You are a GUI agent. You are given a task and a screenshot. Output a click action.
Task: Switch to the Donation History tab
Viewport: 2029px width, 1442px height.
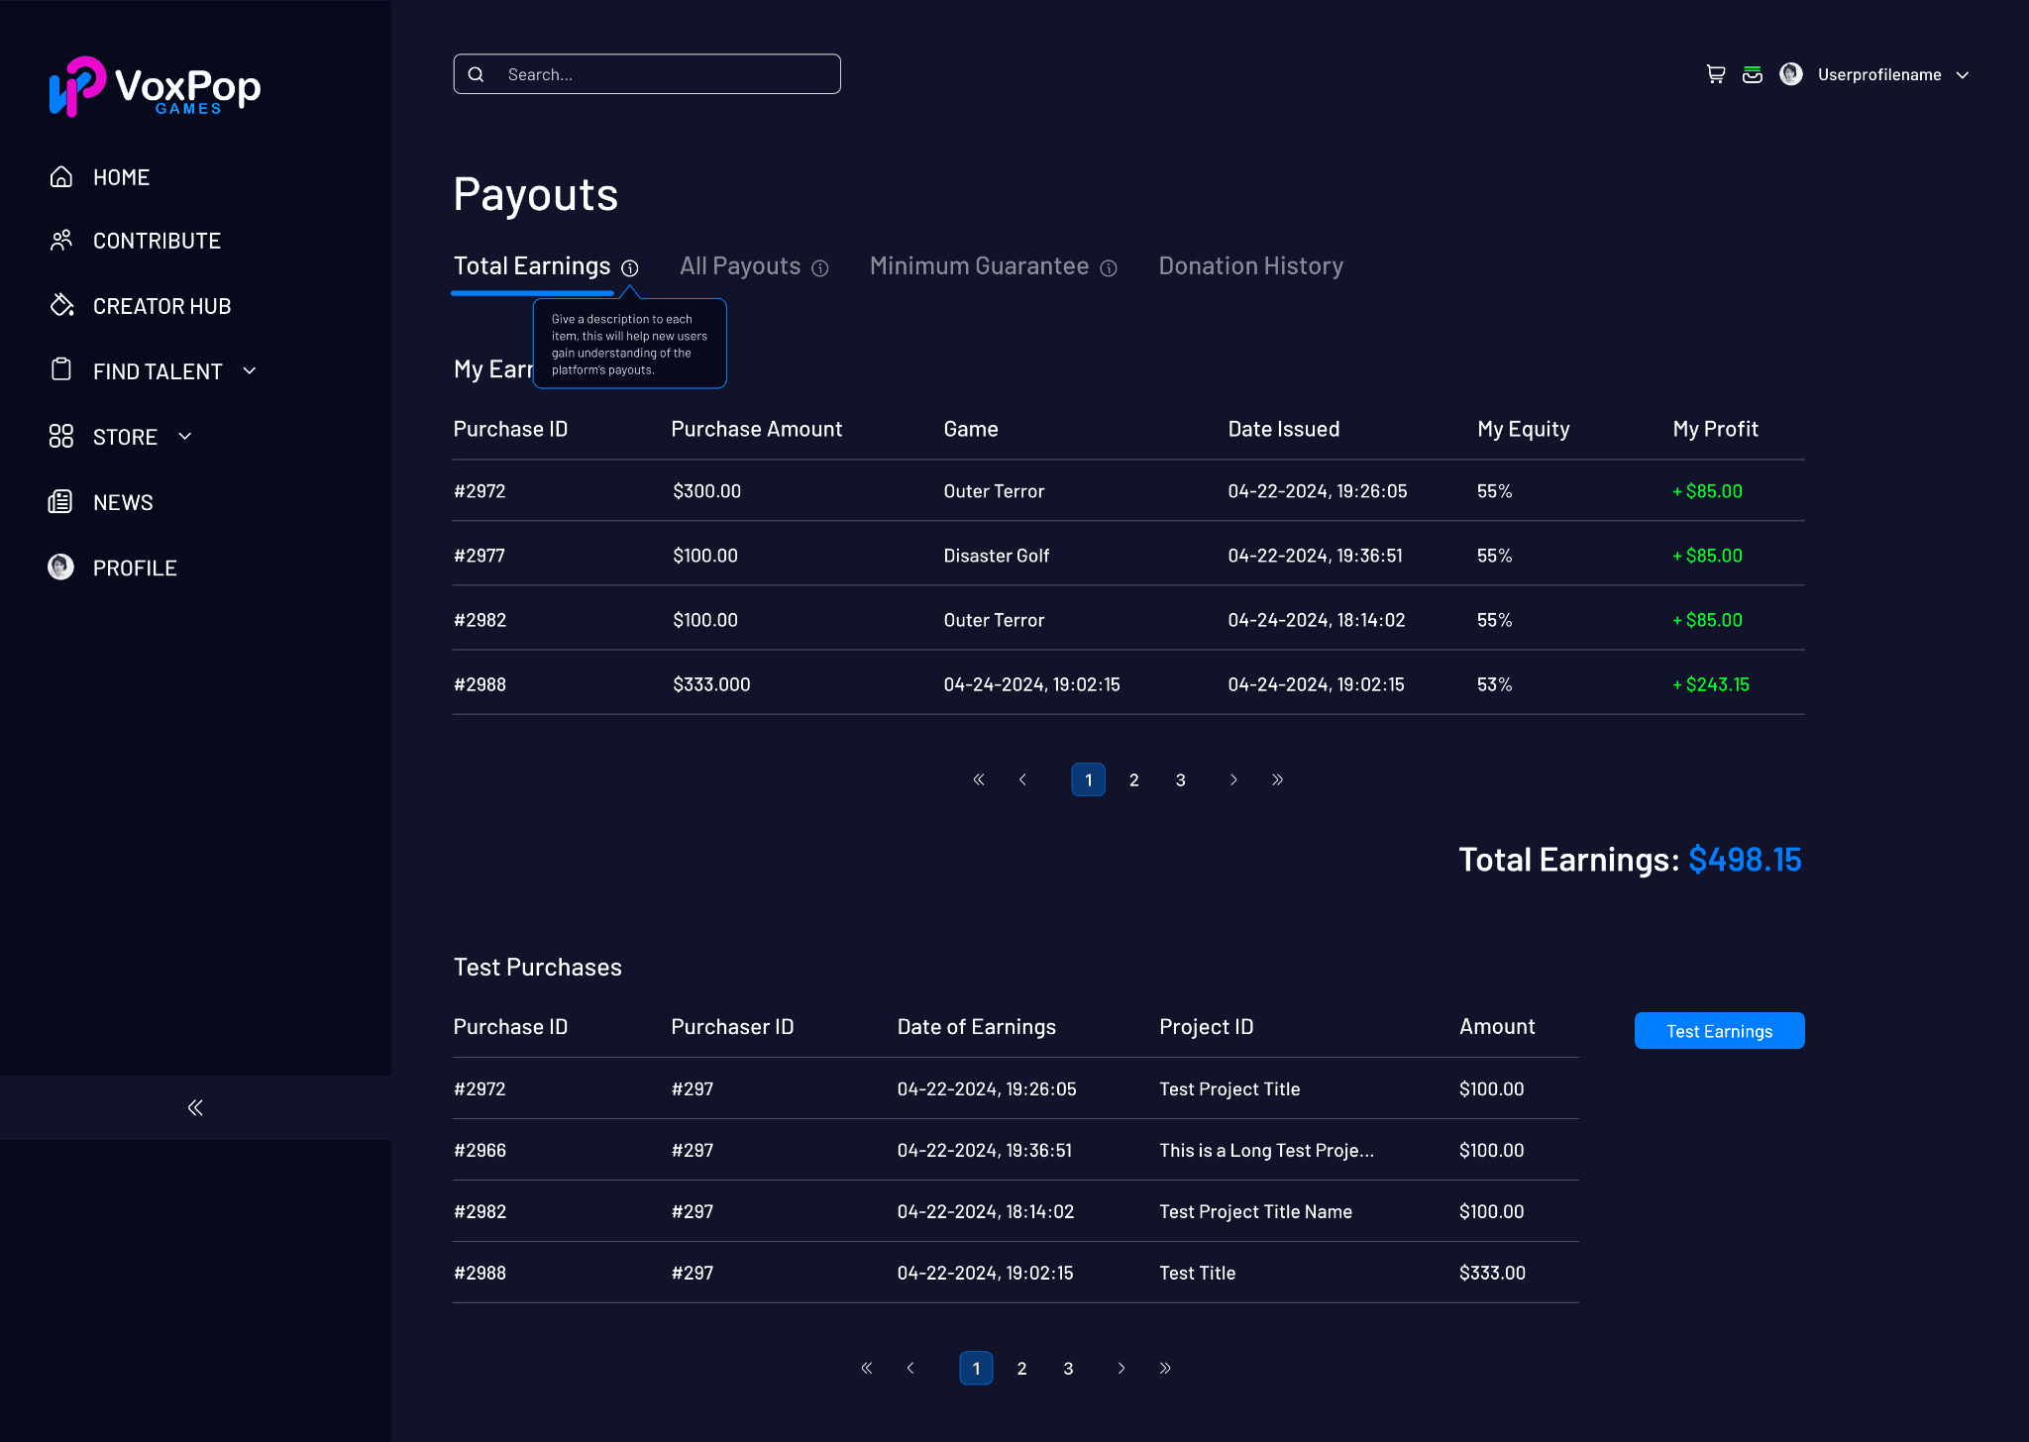[1251, 266]
